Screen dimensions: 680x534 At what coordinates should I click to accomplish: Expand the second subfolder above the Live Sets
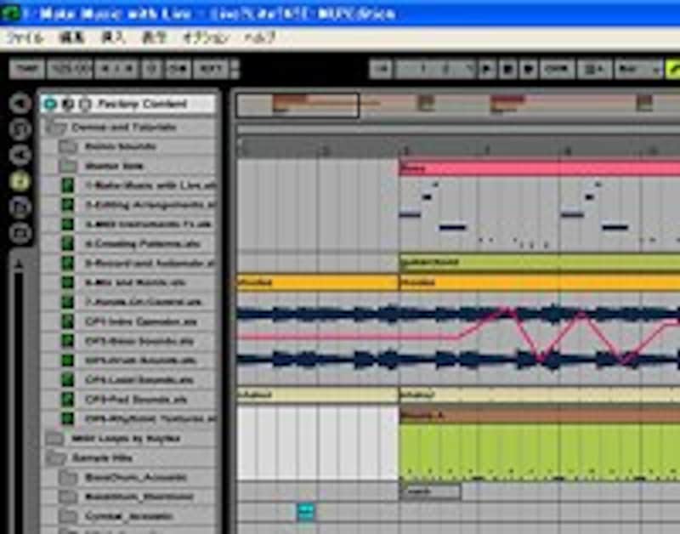68,166
